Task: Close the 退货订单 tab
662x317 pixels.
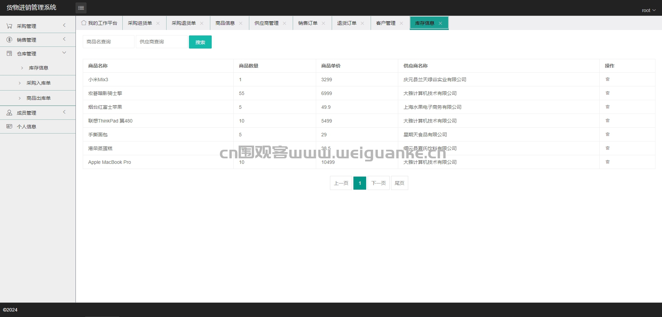Action: pyautogui.click(x=362, y=23)
